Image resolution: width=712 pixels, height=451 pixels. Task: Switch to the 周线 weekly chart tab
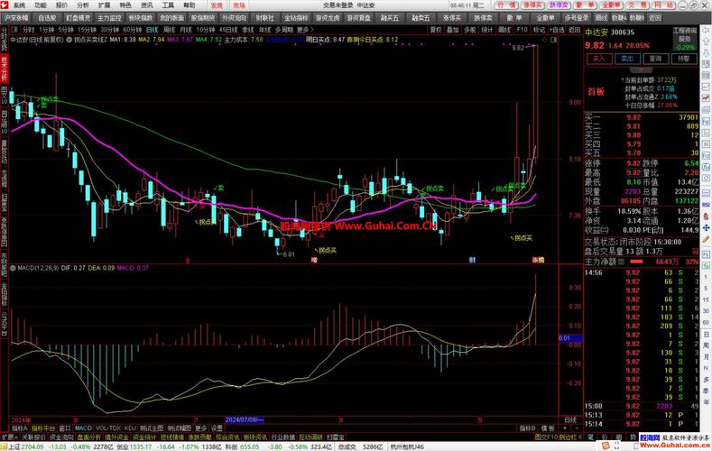pyautogui.click(x=169, y=30)
